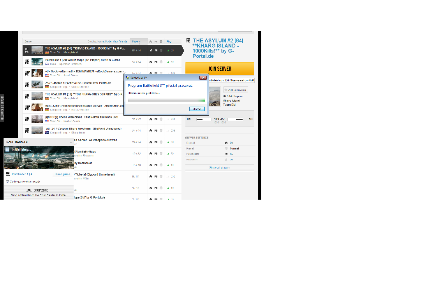Click the 57 / 64 players count

(136, 62)
